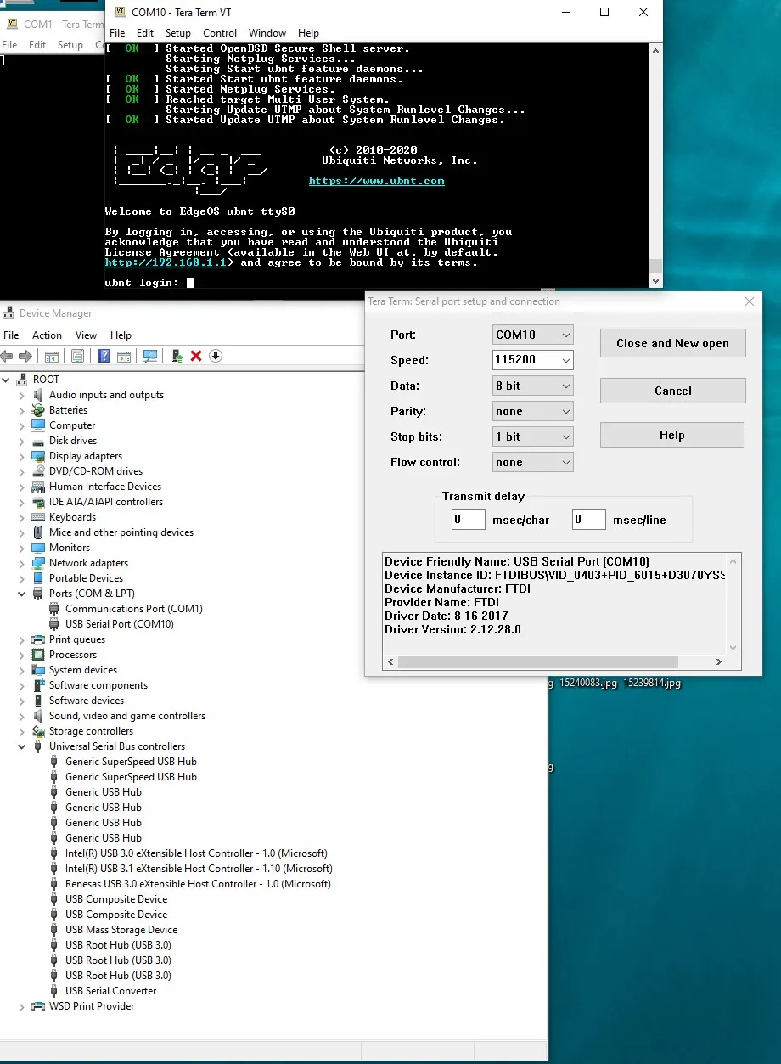Click Forward arrow in Device Manager toolbar
This screenshot has width=781, height=1064.
pos(25,357)
